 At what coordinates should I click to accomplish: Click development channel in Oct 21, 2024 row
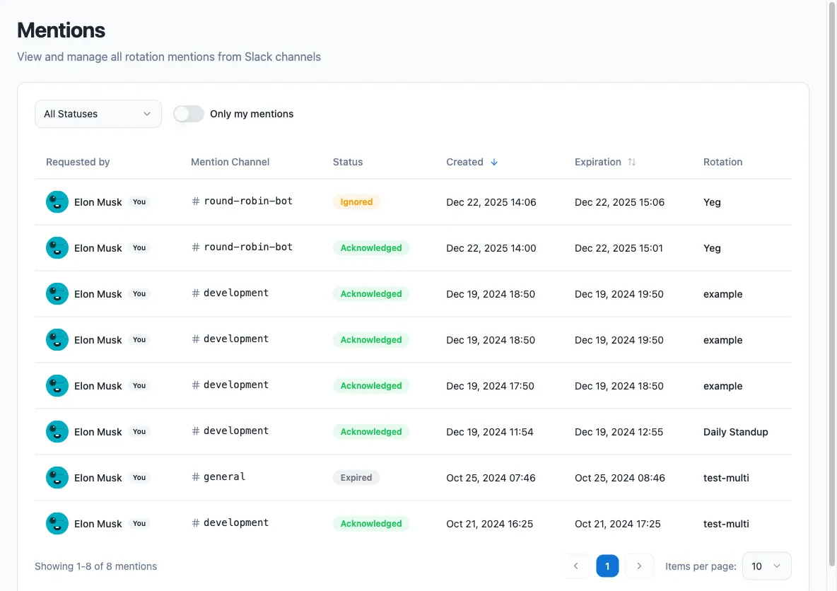236,522
